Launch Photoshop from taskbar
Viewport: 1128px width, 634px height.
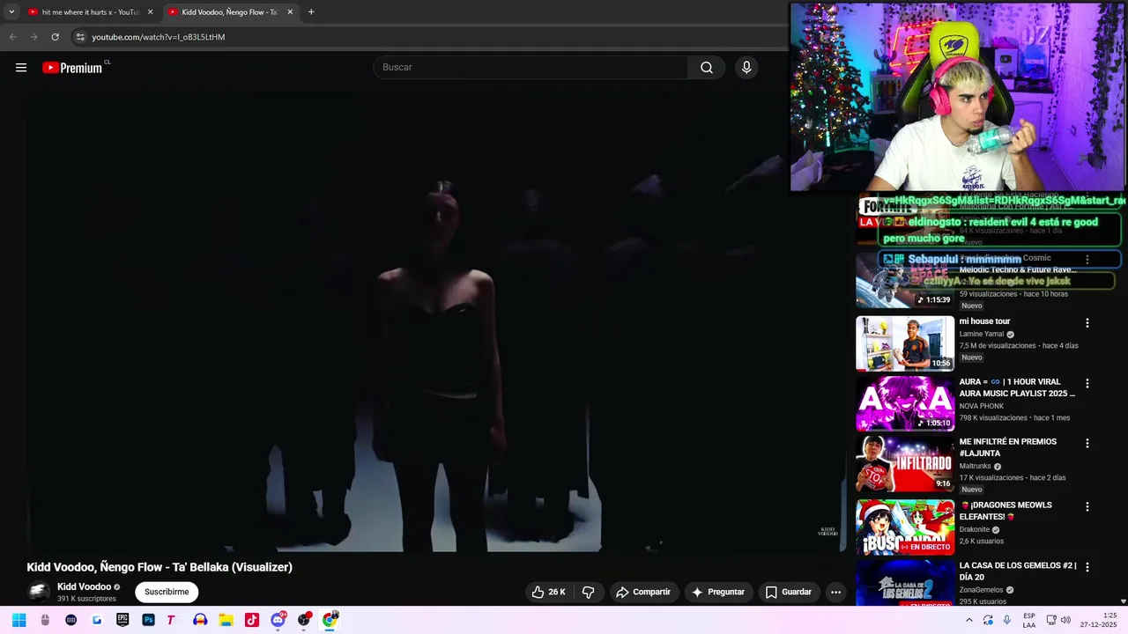148,620
